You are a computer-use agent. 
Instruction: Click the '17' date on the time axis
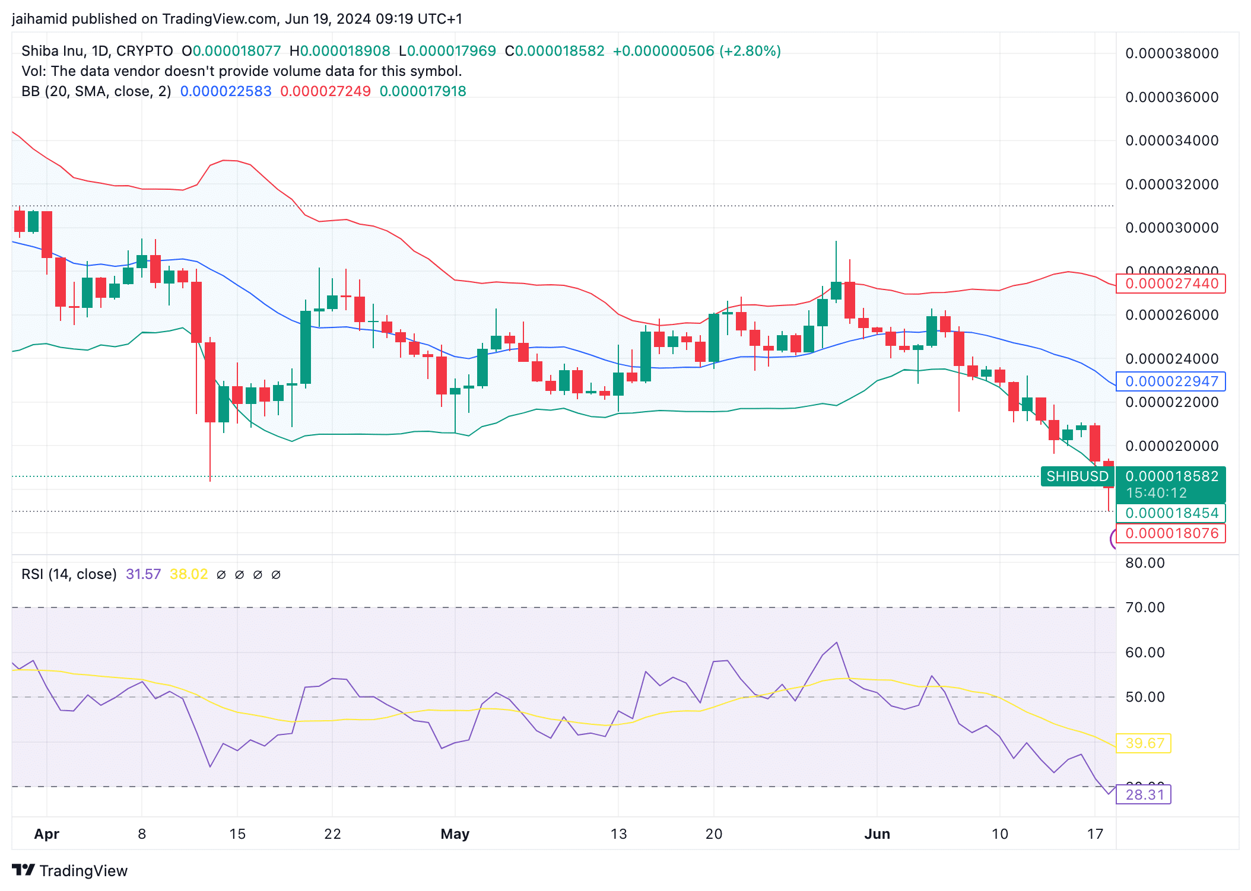pos(1095,834)
